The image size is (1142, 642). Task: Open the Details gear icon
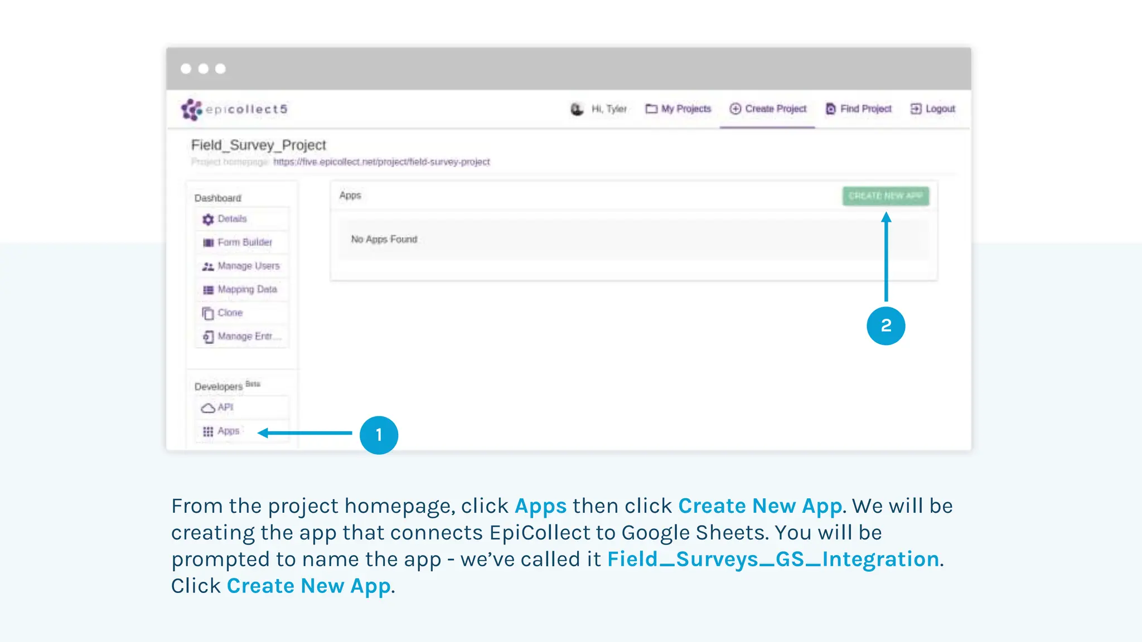point(208,220)
